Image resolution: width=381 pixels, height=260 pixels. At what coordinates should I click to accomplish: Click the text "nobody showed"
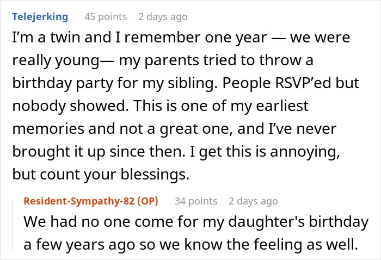tap(70, 106)
